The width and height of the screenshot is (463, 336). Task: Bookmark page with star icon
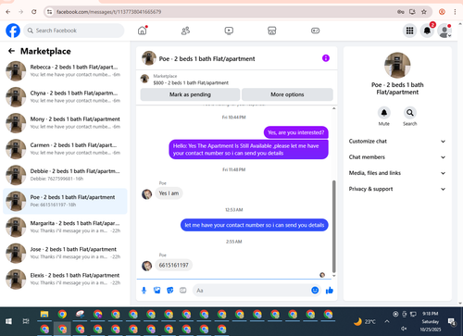pos(424,12)
